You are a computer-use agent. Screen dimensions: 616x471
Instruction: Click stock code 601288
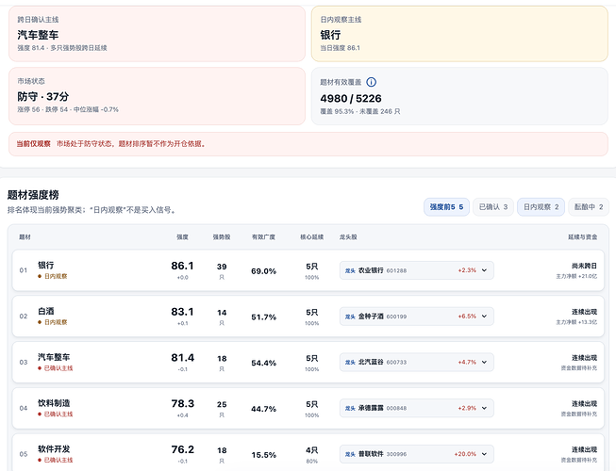[x=396, y=270]
